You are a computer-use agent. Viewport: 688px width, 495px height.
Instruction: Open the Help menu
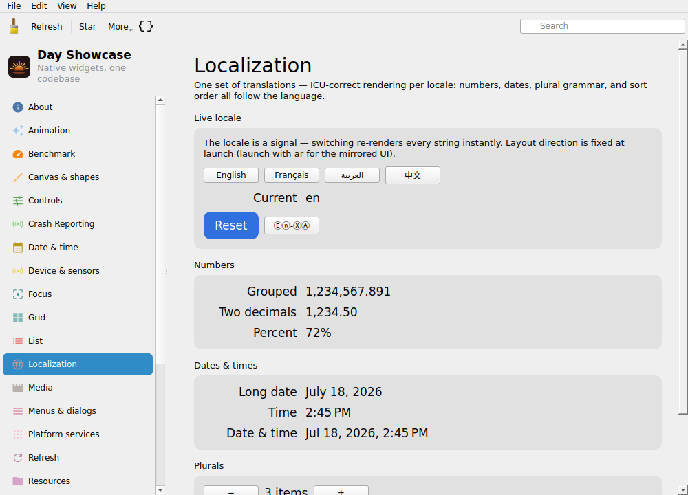pos(96,6)
